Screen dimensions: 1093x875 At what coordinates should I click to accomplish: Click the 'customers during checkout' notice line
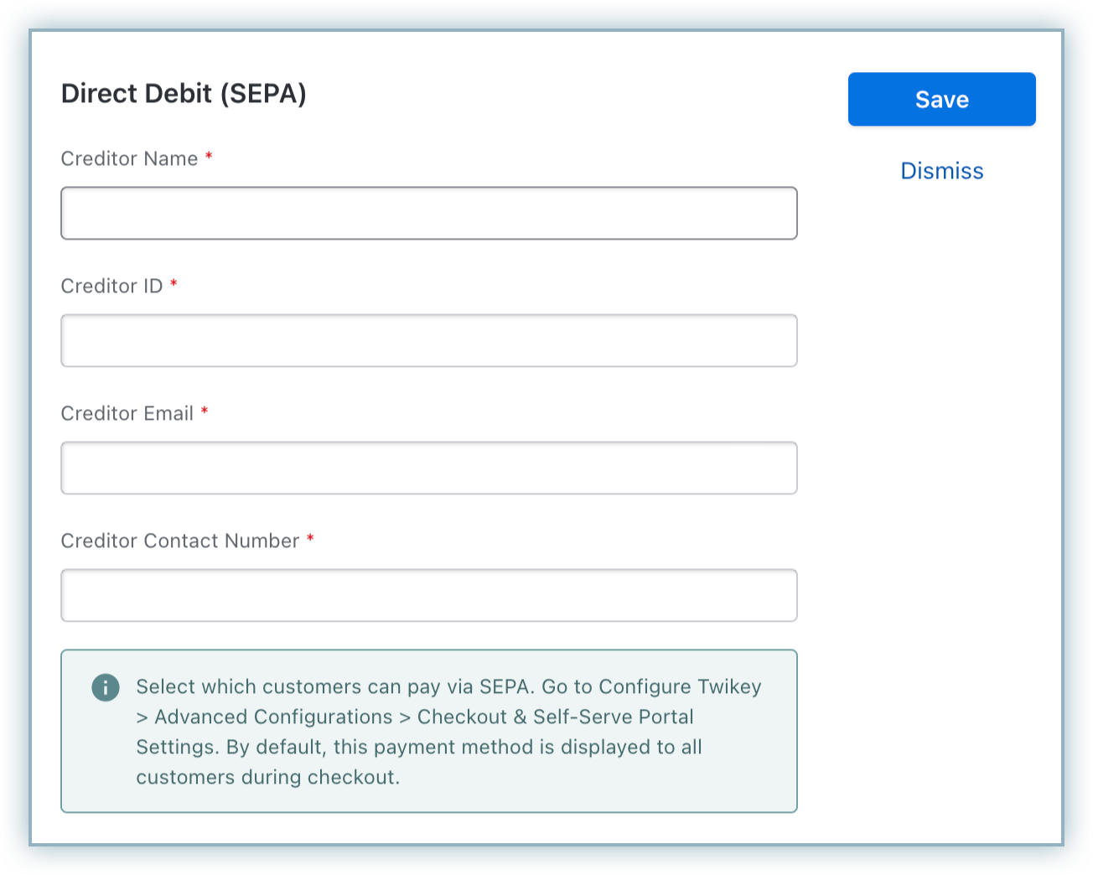coord(267,778)
